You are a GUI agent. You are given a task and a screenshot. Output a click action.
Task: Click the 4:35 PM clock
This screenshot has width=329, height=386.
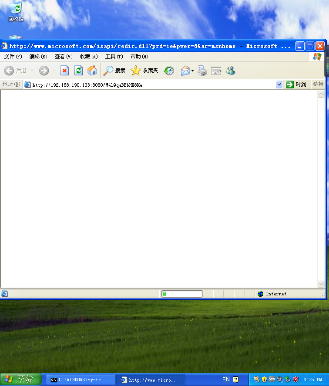click(x=312, y=379)
